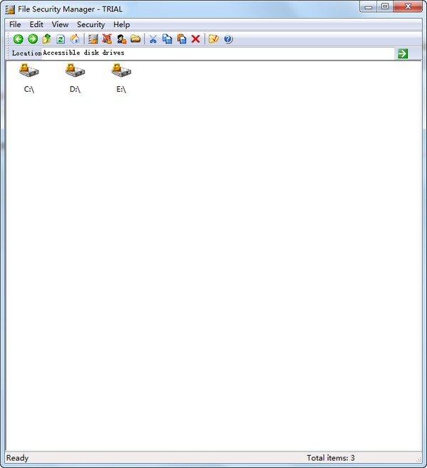Click the folder toolbar icon beside the user icon
The width and height of the screenshot is (427, 468).
click(x=135, y=39)
